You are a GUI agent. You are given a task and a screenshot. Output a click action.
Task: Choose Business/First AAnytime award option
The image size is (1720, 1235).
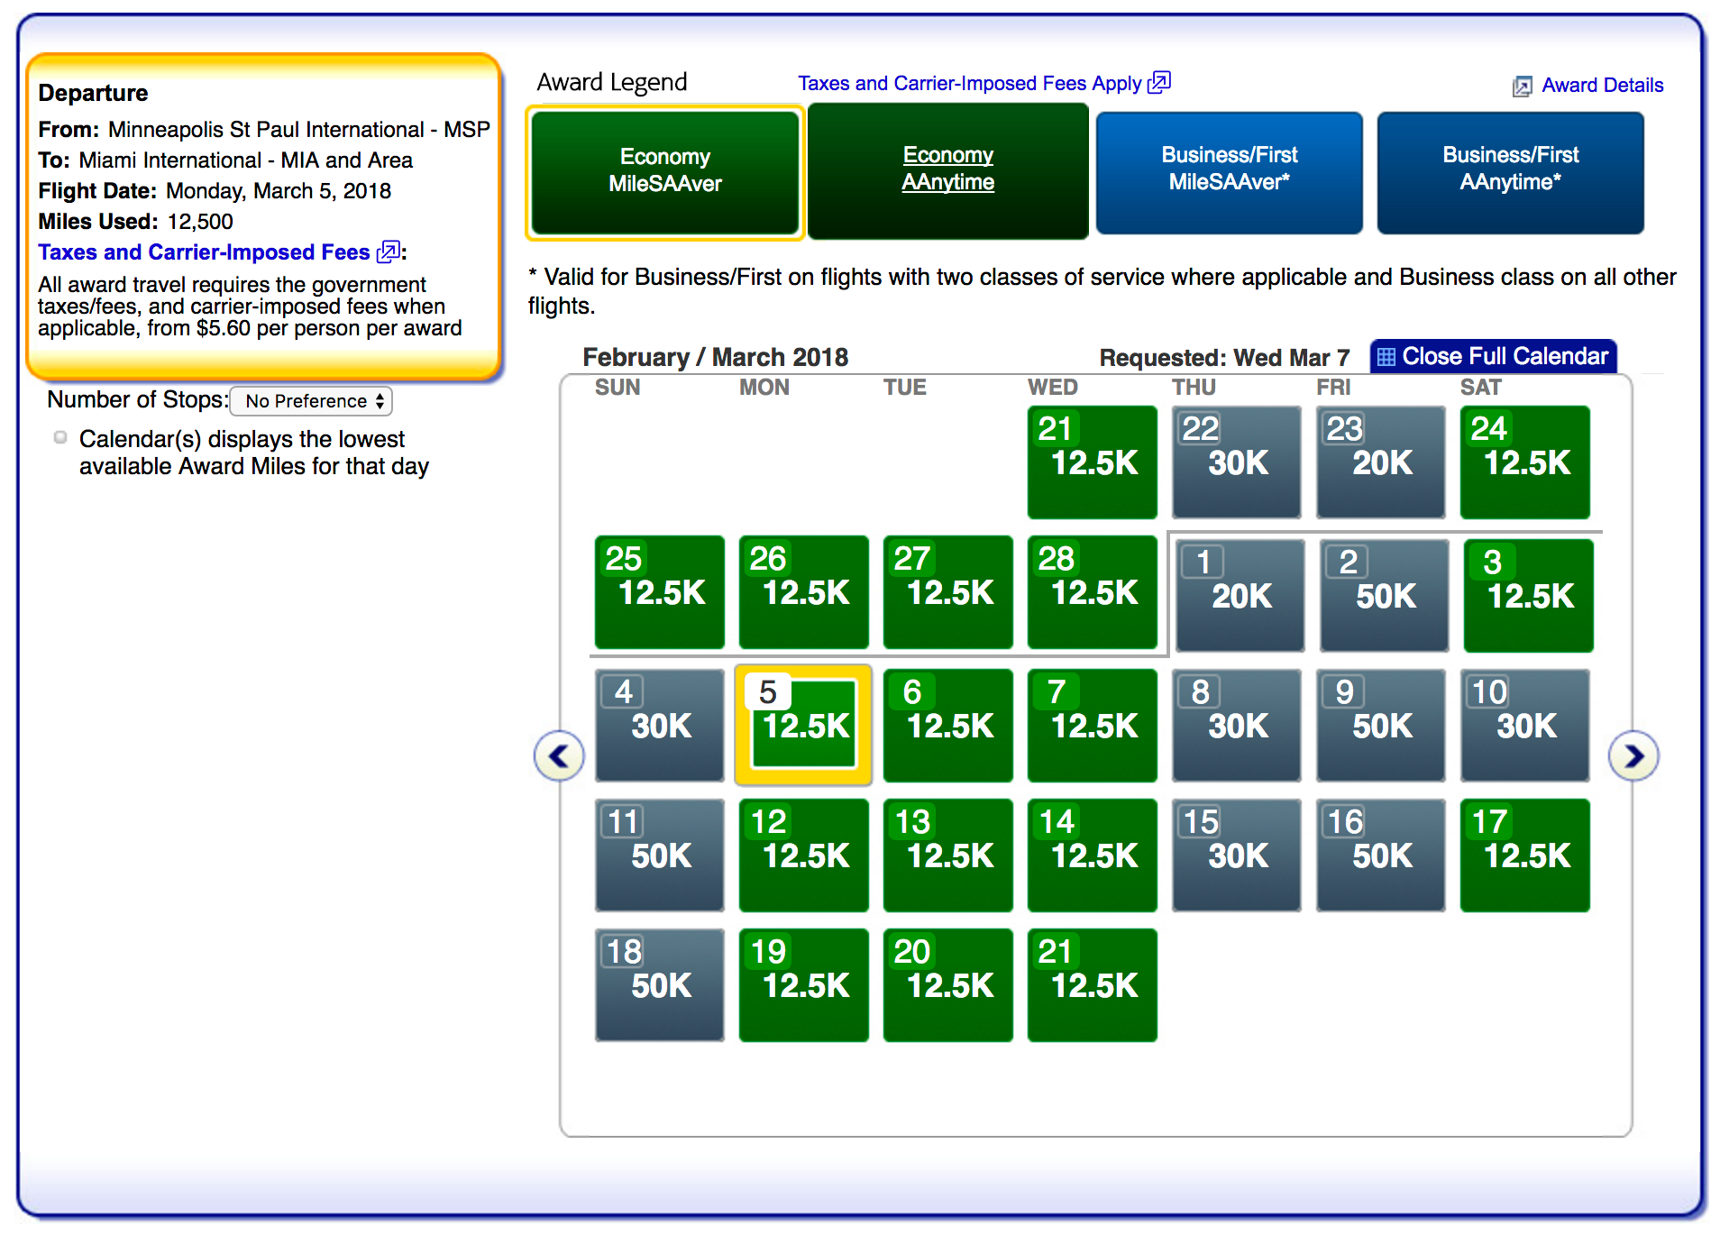(x=1510, y=171)
